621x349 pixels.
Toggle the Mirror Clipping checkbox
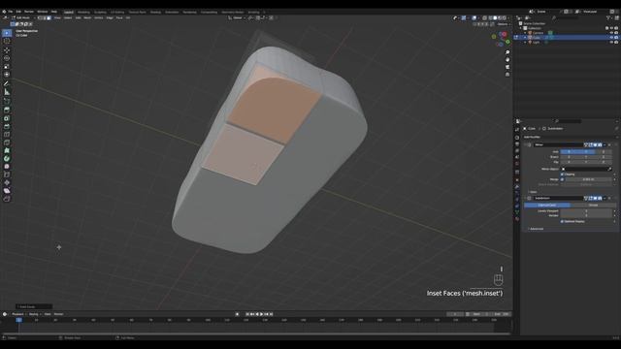tap(563, 174)
